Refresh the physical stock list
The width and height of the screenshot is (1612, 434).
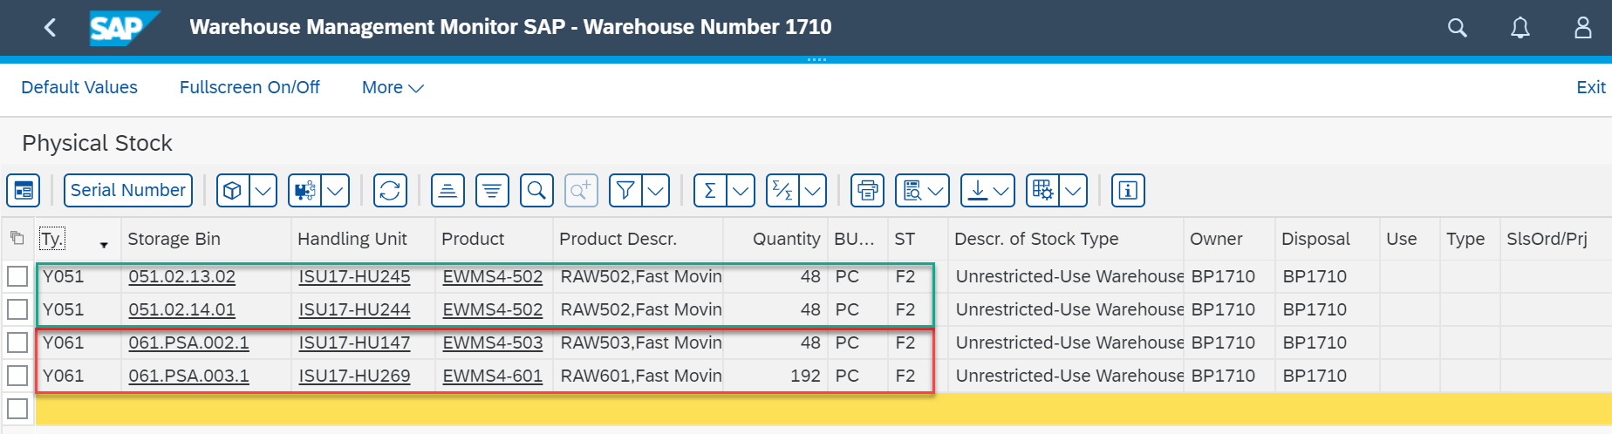390,190
